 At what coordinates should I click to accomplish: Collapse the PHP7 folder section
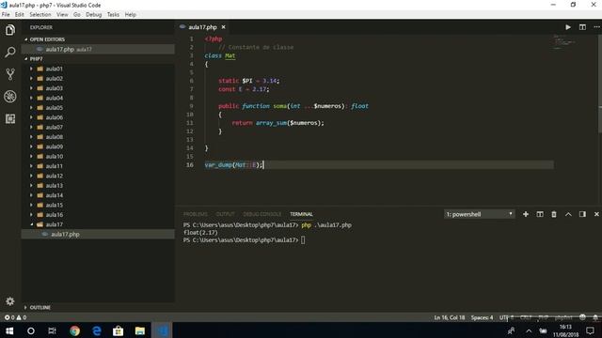[x=36, y=59]
